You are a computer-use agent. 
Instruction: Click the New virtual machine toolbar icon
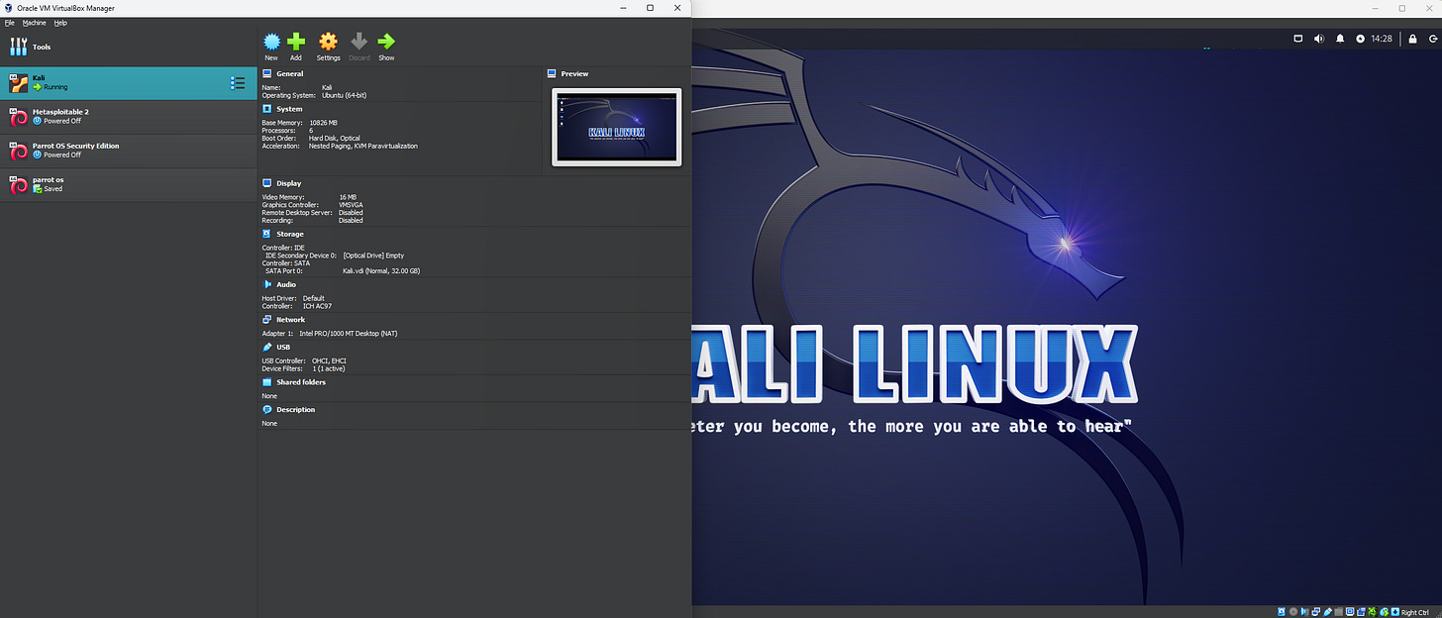coord(271,42)
